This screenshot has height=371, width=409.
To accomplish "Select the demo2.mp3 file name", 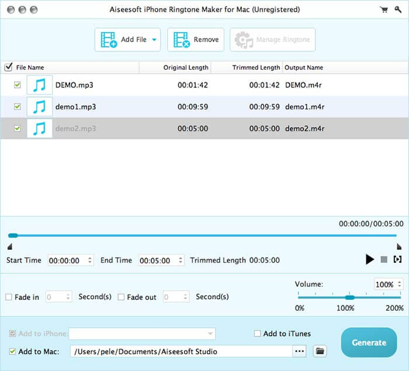I will point(75,129).
